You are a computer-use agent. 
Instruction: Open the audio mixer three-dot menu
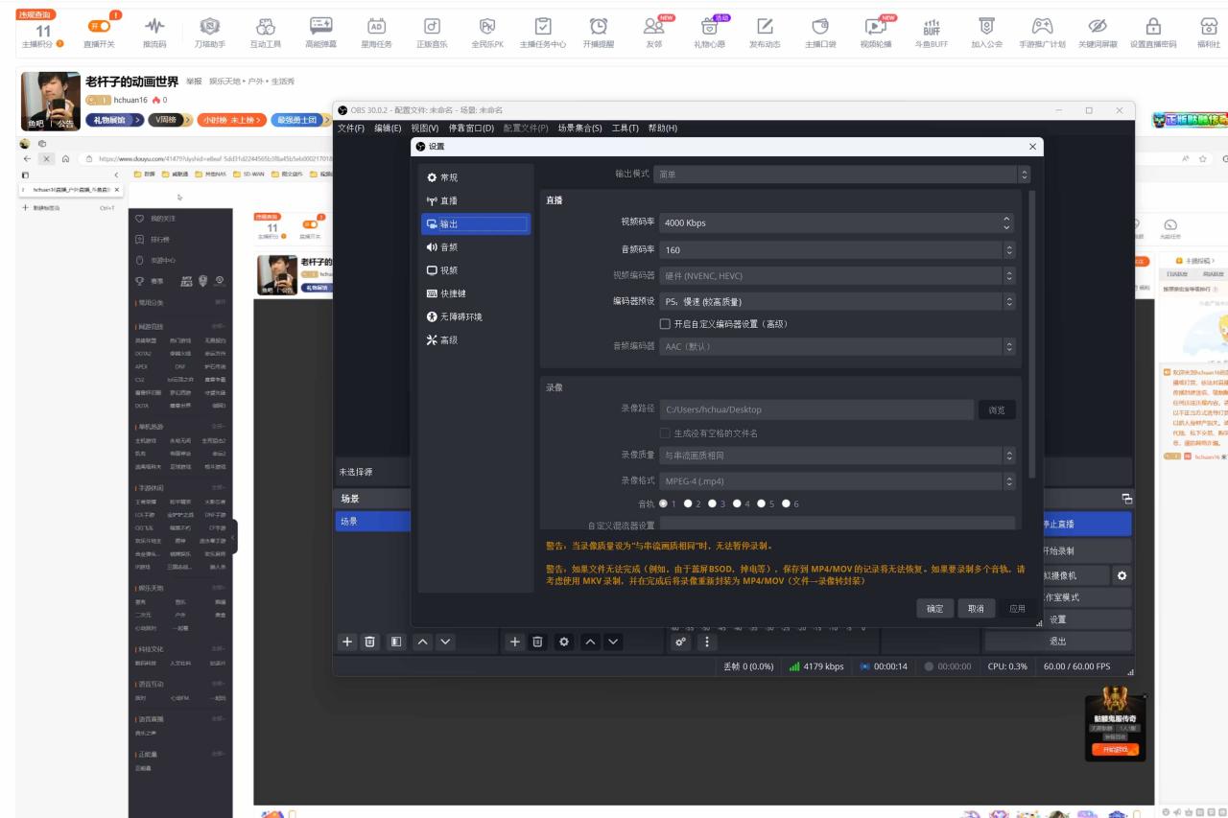pyautogui.click(x=707, y=642)
